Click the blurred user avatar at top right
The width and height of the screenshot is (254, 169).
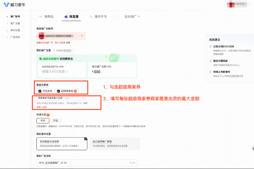[x=231, y=5]
